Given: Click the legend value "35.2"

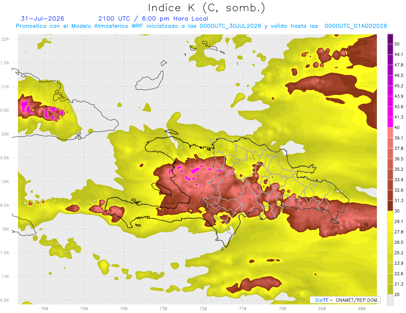Looking at the screenshot, I should [399, 169].
